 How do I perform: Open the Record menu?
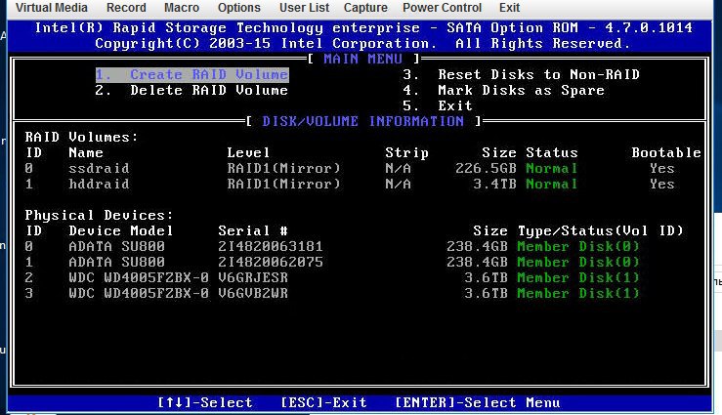[x=126, y=8]
